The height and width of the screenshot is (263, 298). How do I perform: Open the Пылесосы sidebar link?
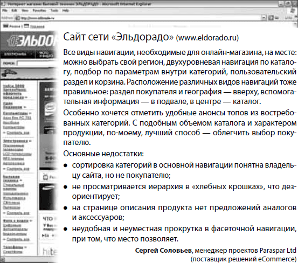pyautogui.click(x=11, y=207)
